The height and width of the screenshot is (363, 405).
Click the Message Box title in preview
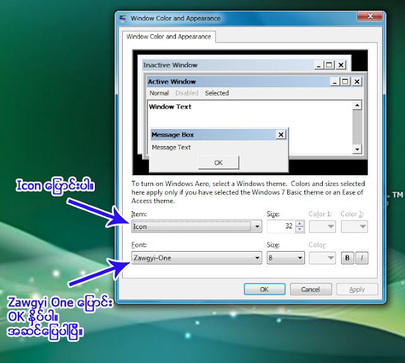[173, 135]
